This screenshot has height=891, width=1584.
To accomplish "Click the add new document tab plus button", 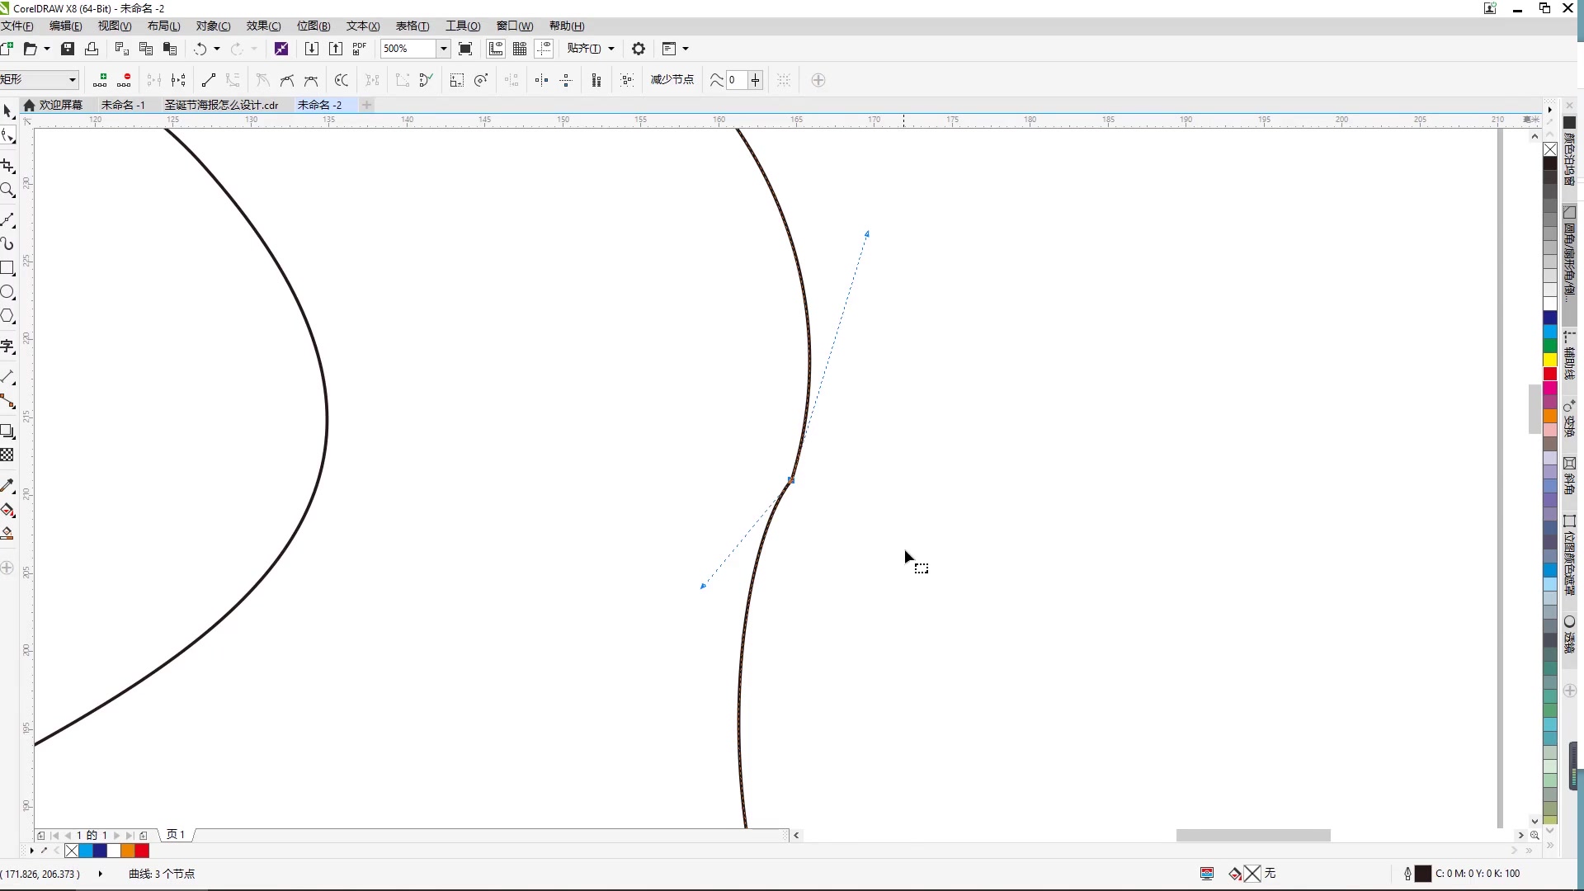I will click(367, 105).
